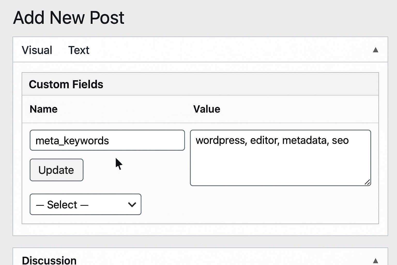The width and height of the screenshot is (397, 265).
Task: Click the Custom Fields panel header
Action: (66, 84)
